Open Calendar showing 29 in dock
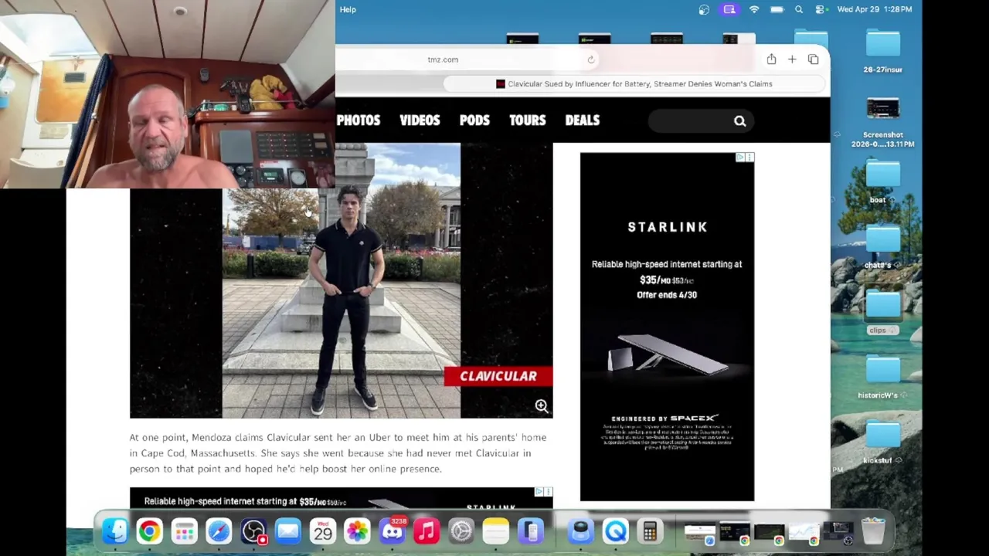The image size is (989, 556). pyautogui.click(x=323, y=531)
